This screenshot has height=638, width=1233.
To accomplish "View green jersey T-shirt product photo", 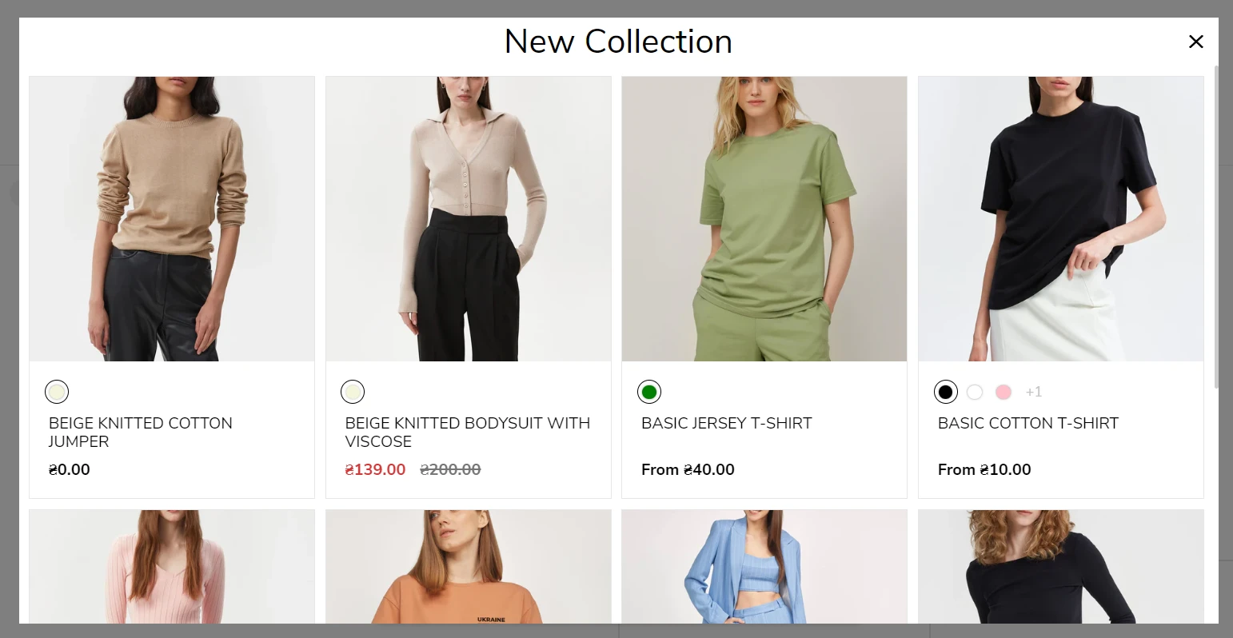I will tap(764, 219).
